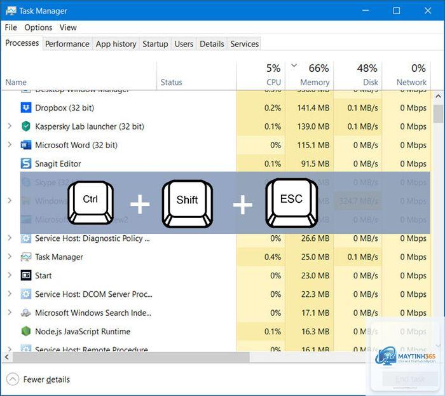Viewport: 445px width, 396px height.
Task: Expand Microsoft Windows Search Indexer group
Action: pos(10,312)
